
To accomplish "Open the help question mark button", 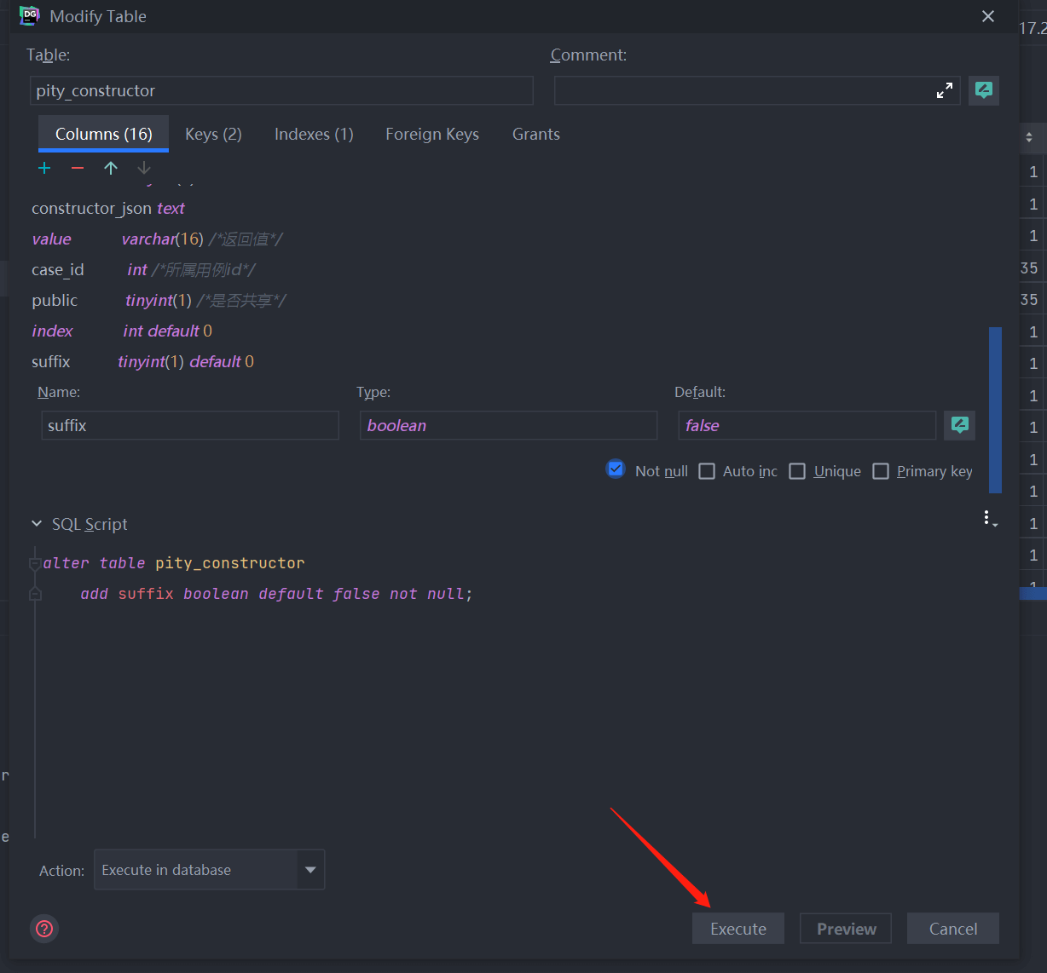I will tap(44, 929).
